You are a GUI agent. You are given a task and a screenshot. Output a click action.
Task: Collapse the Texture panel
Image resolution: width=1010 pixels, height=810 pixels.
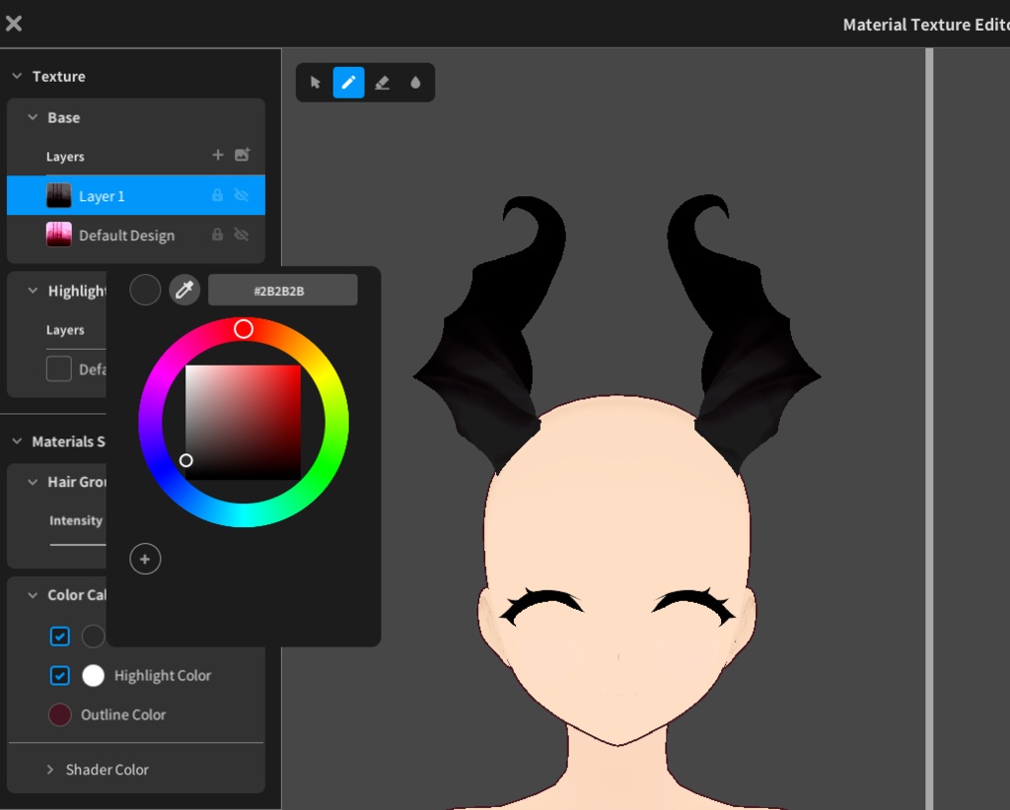click(16, 76)
